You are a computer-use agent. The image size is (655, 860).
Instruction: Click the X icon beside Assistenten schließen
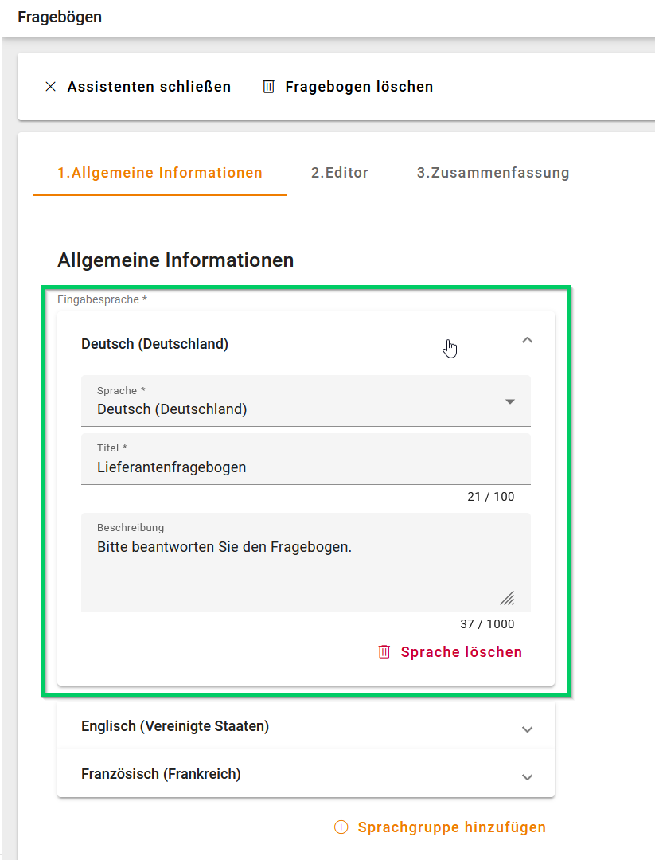coord(50,87)
